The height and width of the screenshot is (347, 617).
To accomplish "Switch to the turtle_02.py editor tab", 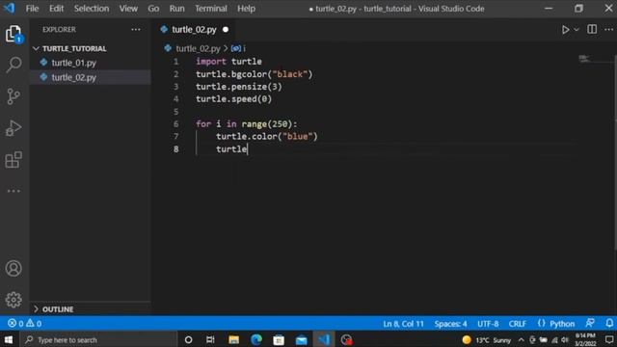I will (194, 30).
